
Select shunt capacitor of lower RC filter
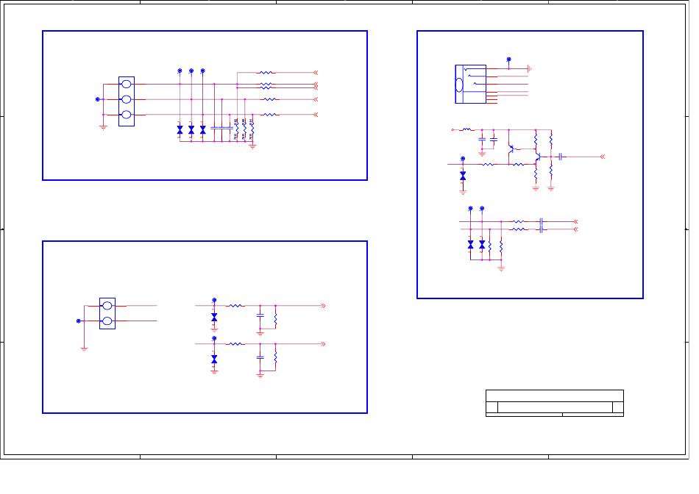click(x=260, y=357)
